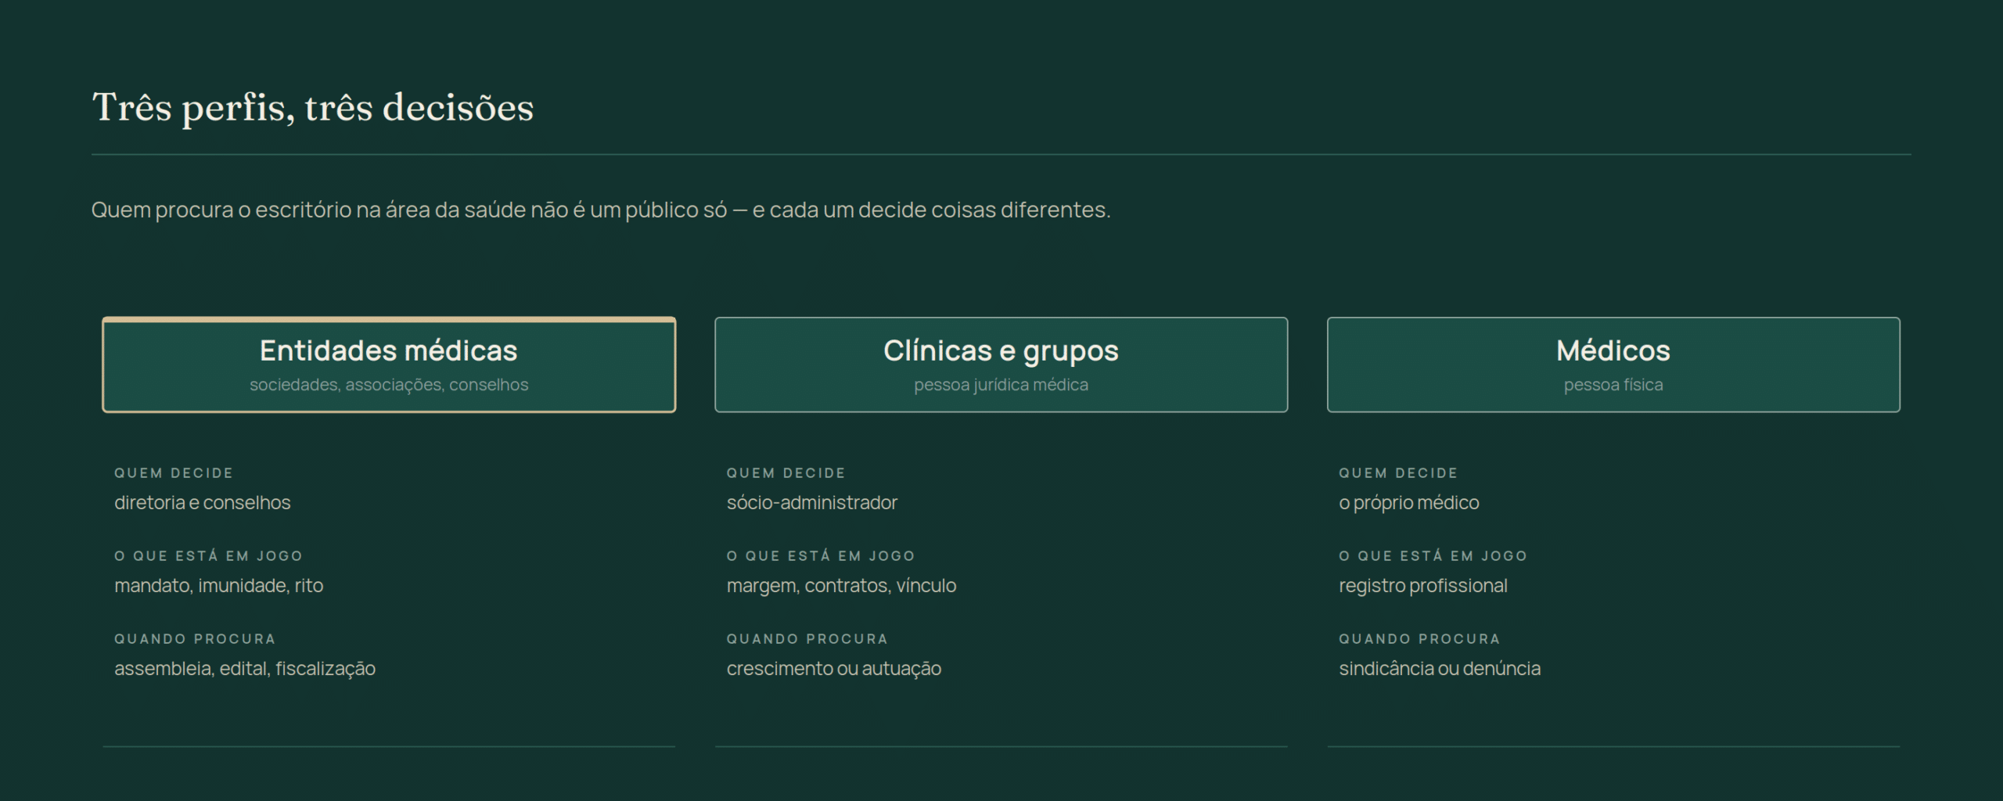
Task: Click subtitle sociedades, associações, conselhos
Action: pyautogui.click(x=389, y=385)
